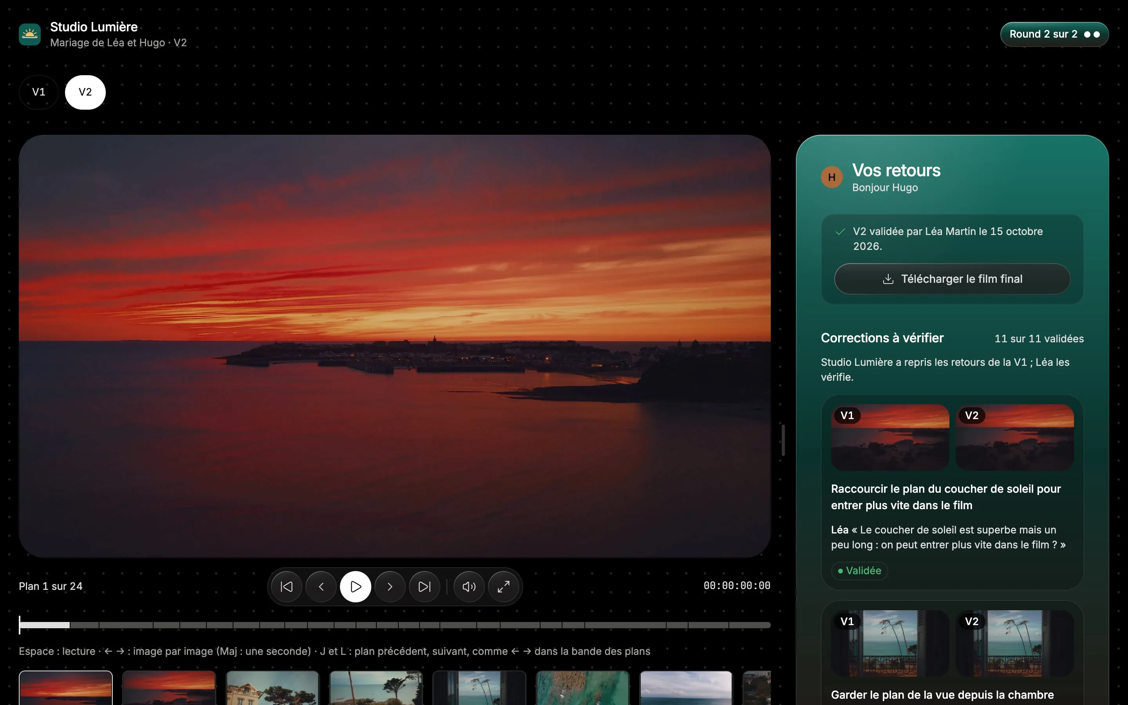Screen dimensions: 1128x705
Task: Click the main video sunset preview
Action: coord(395,347)
